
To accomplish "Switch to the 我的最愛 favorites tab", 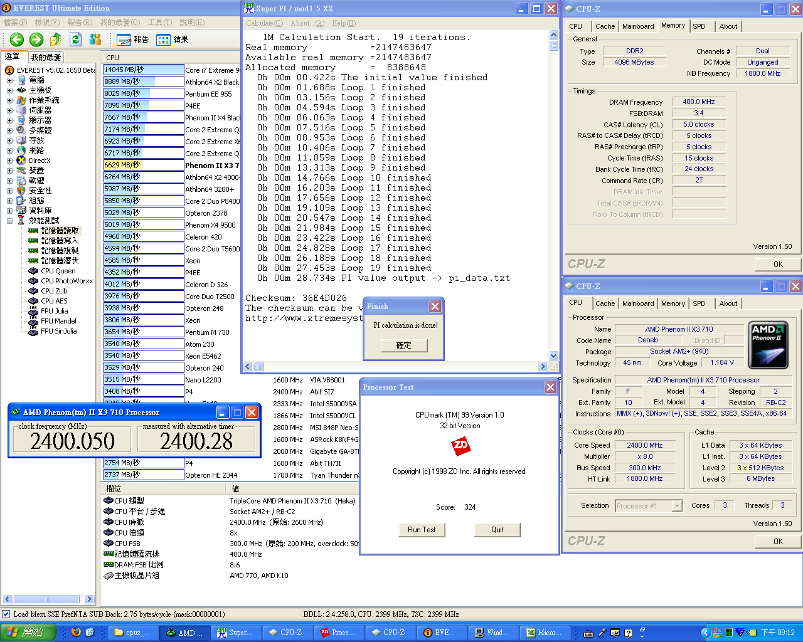I will pyautogui.click(x=46, y=57).
